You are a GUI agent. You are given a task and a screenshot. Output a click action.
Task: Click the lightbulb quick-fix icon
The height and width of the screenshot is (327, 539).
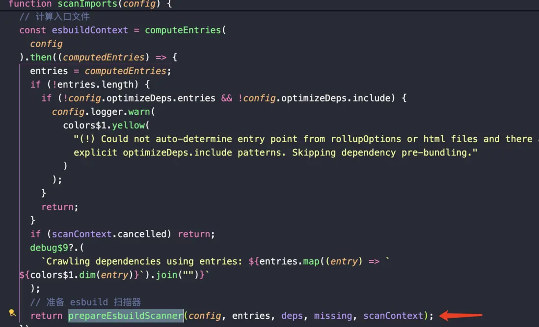pyautogui.click(x=12, y=313)
